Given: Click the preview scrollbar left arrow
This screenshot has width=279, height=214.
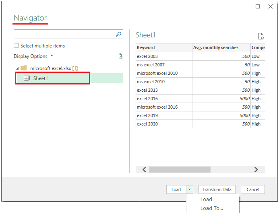Looking at the screenshot, I should click(145, 170).
